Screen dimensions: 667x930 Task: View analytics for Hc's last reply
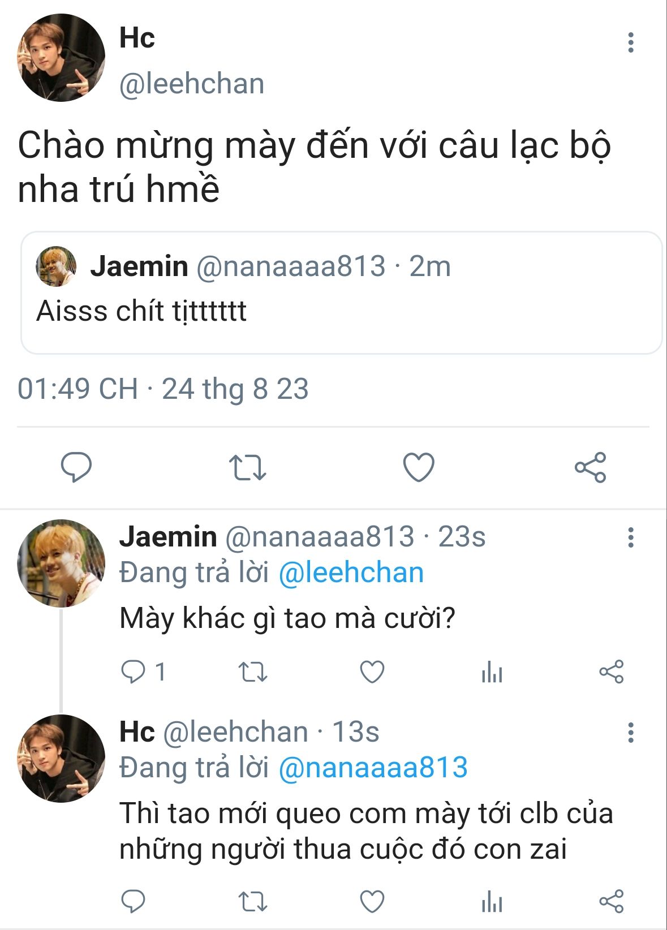coord(492,901)
